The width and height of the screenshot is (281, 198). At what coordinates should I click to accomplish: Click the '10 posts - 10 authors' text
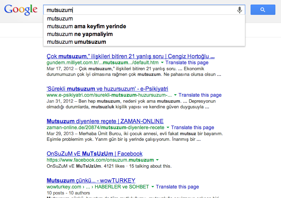coord(68,193)
